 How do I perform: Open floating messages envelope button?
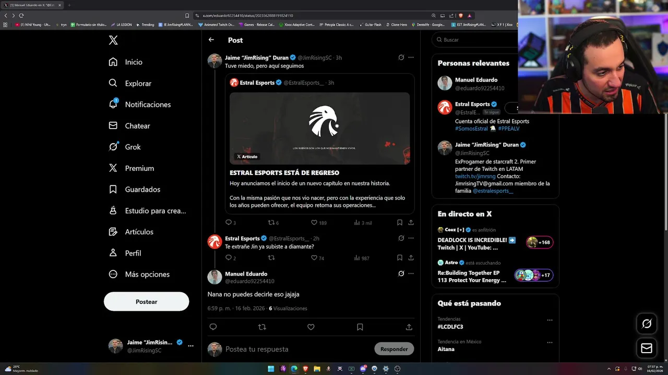647,348
